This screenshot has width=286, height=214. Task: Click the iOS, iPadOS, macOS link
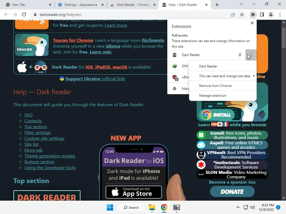(x=106, y=67)
